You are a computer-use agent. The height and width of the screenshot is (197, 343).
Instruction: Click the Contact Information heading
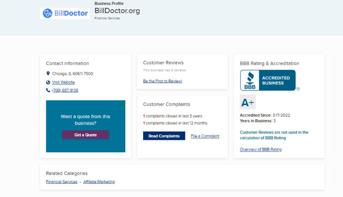tap(67, 63)
